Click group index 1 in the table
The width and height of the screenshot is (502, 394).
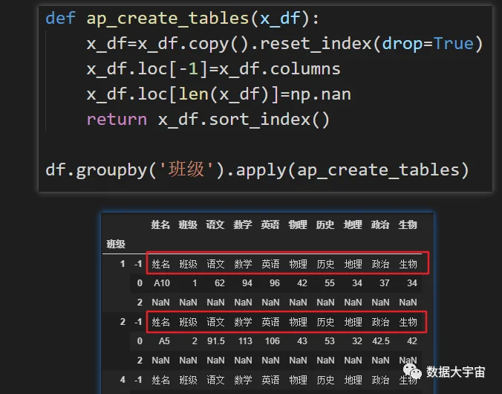tap(123, 264)
